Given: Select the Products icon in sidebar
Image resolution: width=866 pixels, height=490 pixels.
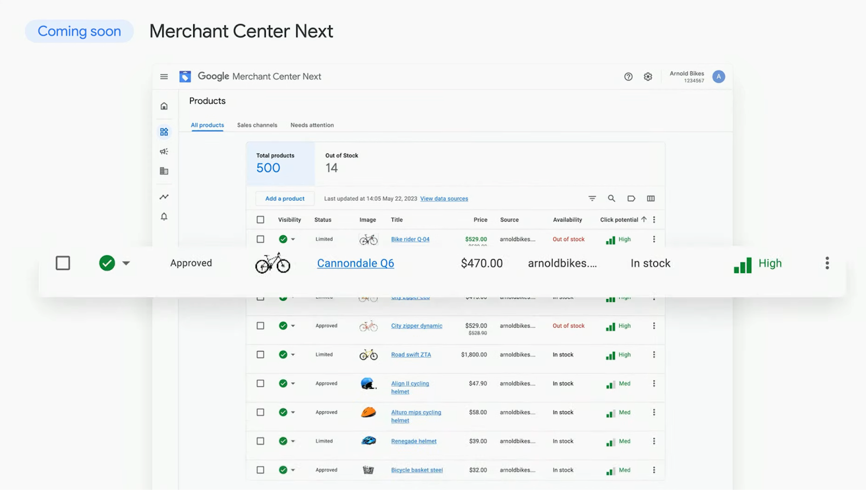Looking at the screenshot, I should pos(164,132).
